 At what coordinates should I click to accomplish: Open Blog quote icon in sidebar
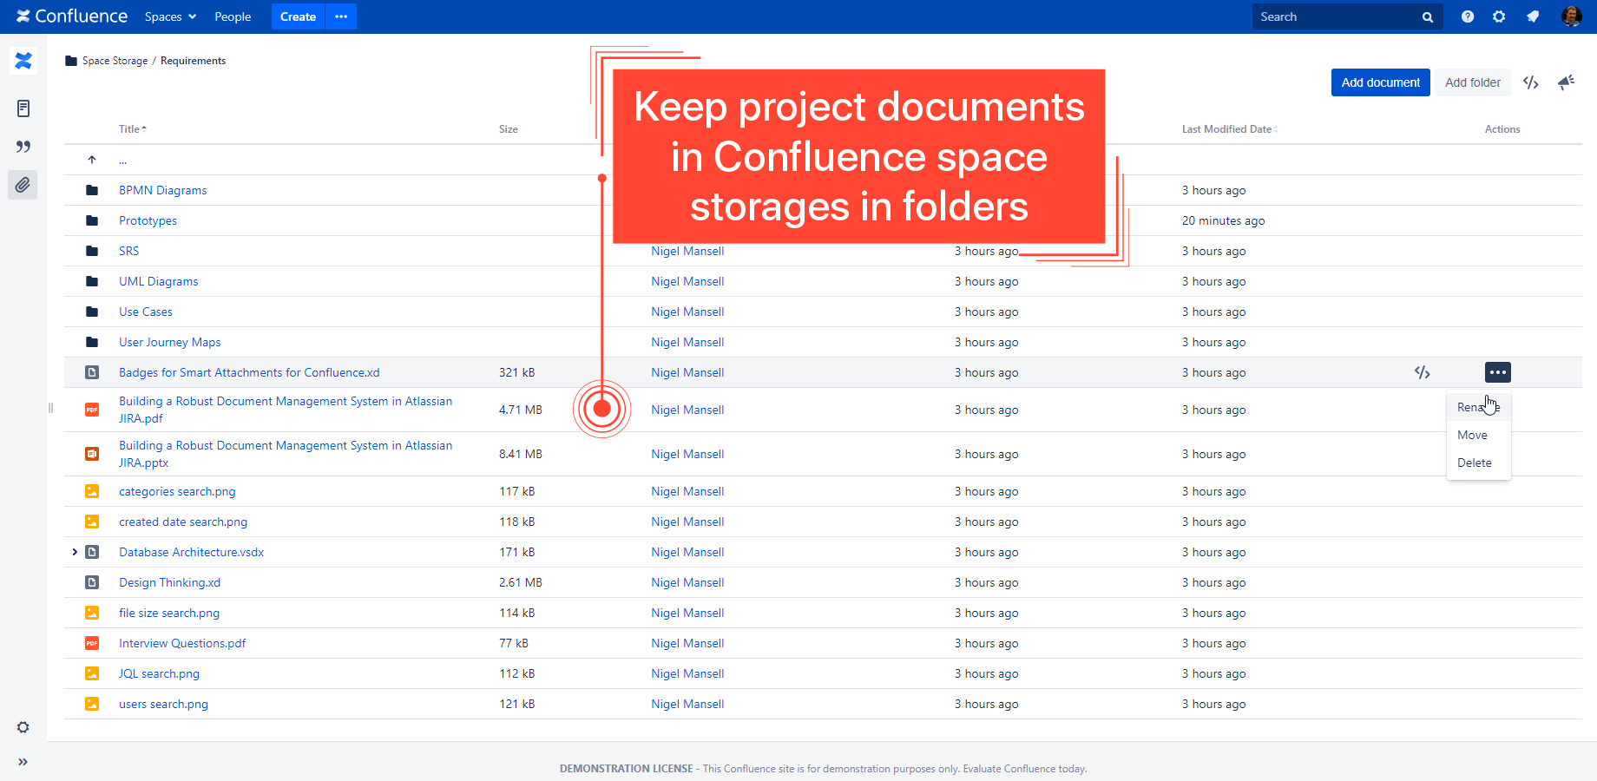tap(23, 147)
